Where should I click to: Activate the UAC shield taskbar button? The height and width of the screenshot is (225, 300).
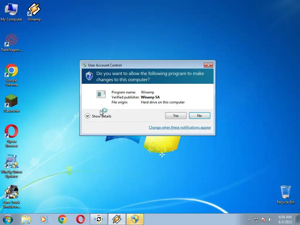(135, 219)
